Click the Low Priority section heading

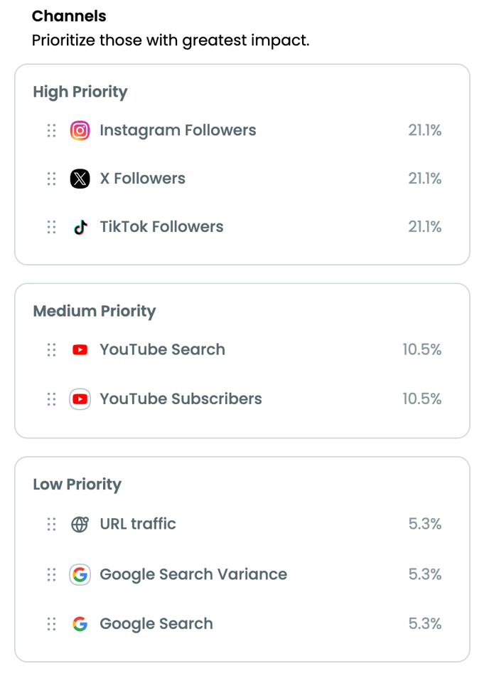(x=77, y=485)
